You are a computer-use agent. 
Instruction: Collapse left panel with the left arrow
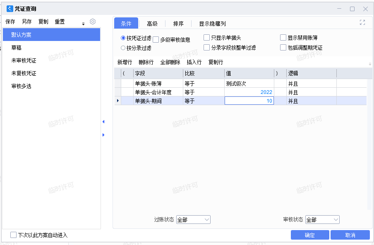103,122
